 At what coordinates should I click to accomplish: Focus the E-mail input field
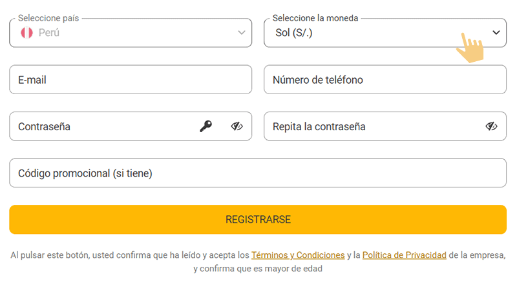[x=129, y=80]
